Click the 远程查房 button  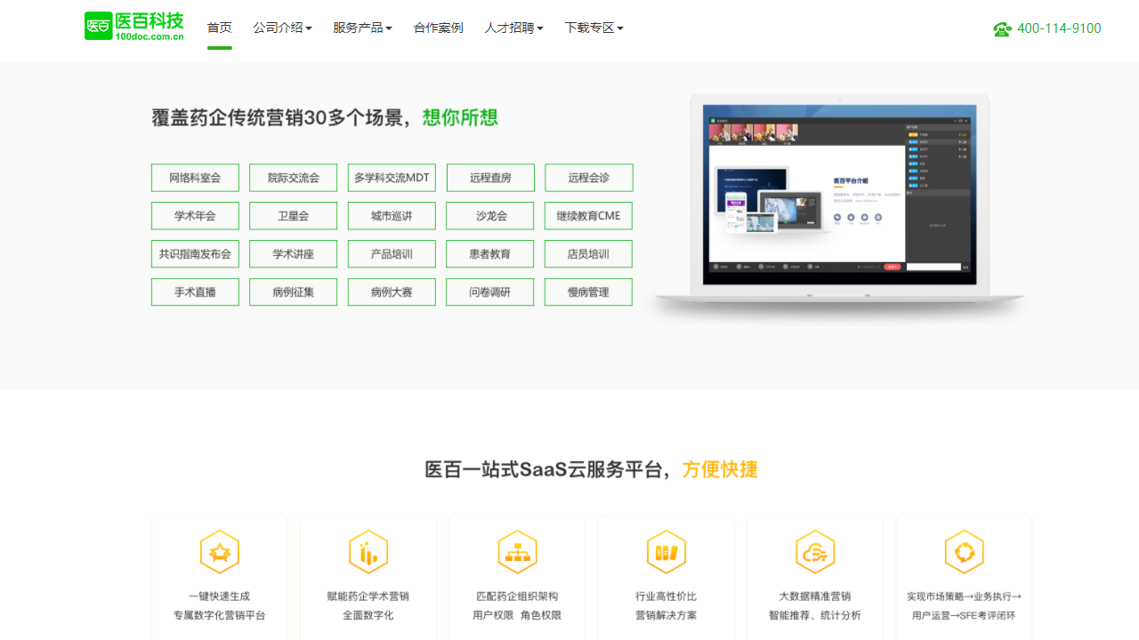[x=489, y=177]
